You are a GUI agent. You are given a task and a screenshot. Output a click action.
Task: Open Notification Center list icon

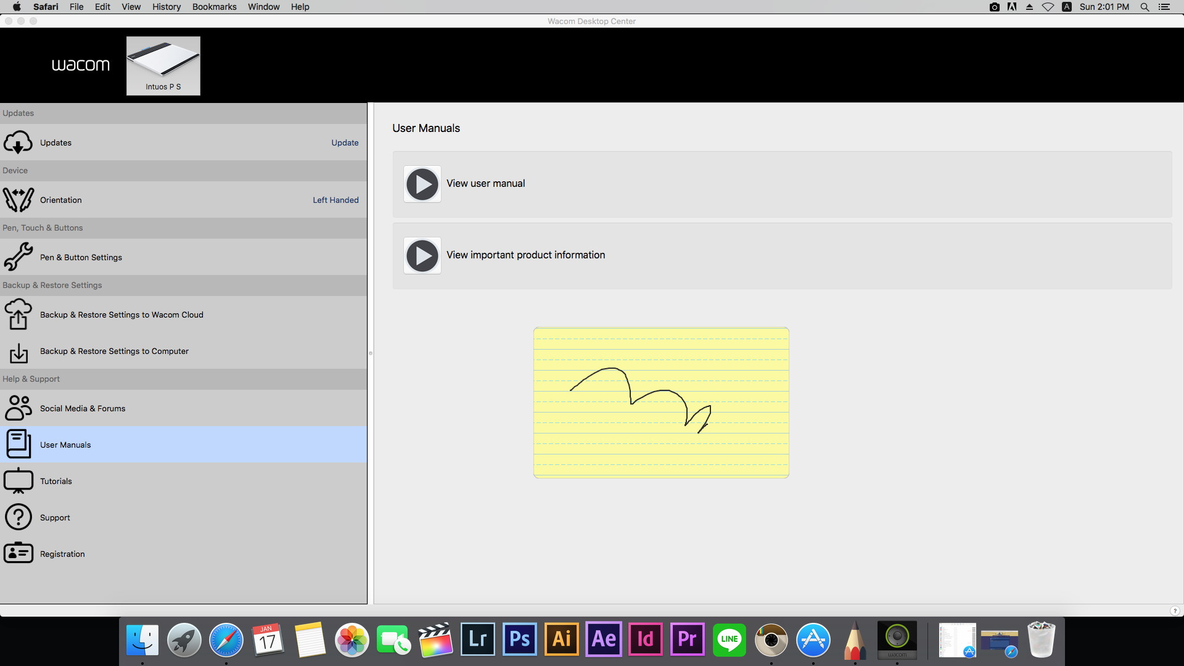pyautogui.click(x=1164, y=7)
